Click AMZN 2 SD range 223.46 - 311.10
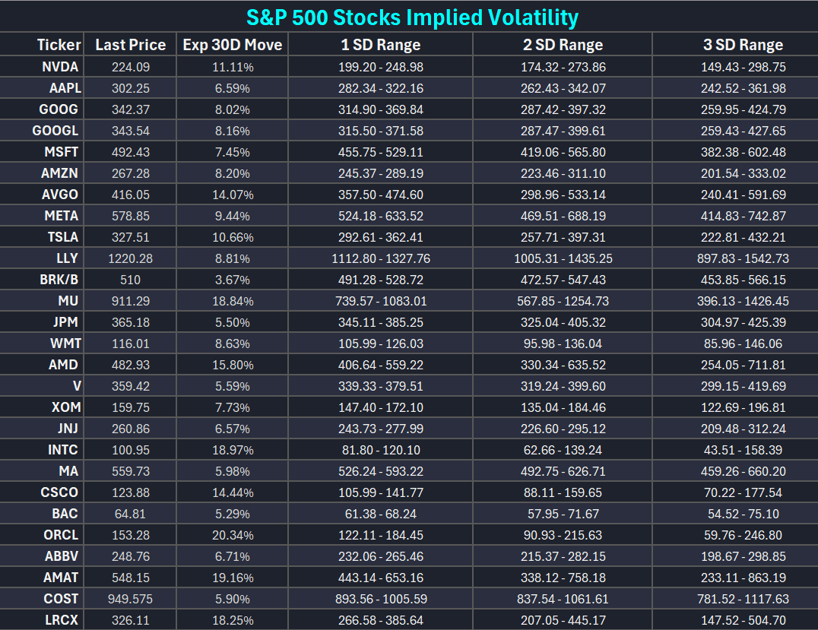The height and width of the screenshot is (630, 818). tap(563, 173)
